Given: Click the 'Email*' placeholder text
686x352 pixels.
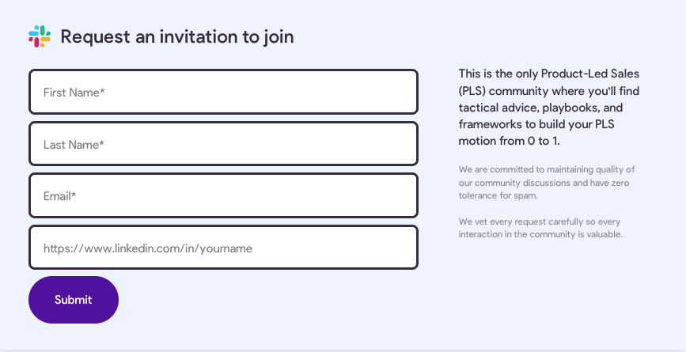Looking at the screenshot, I should 59,196.
